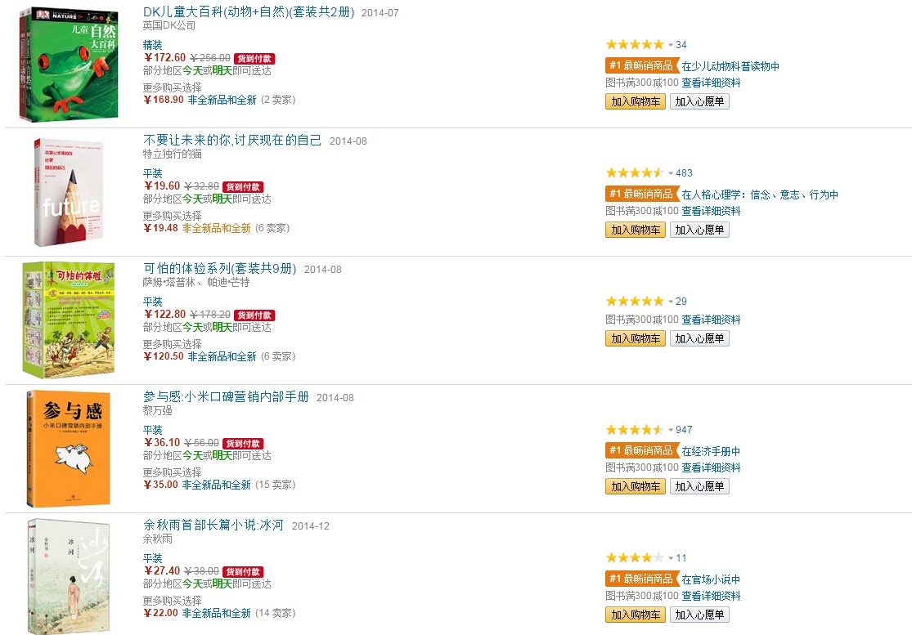Click the five-star rating of 可怕的体验系列

coord(635,301)
